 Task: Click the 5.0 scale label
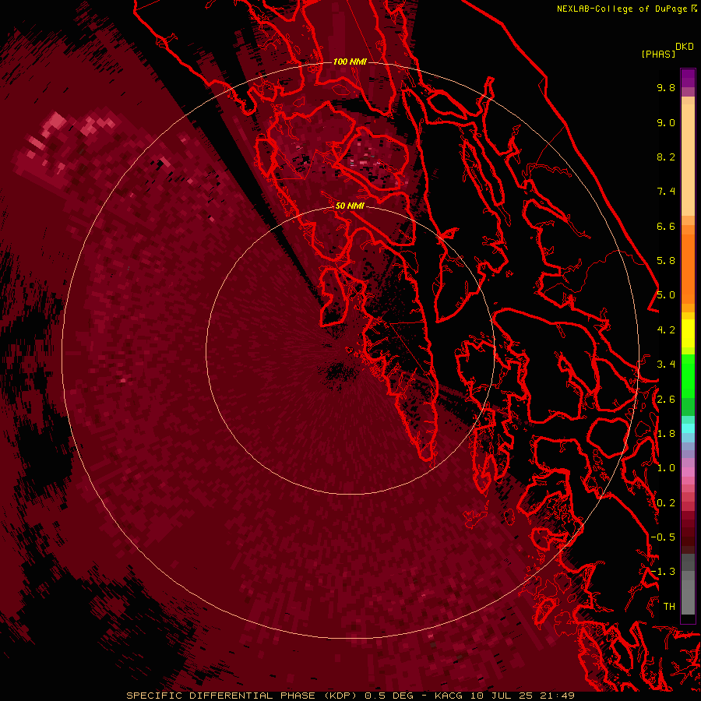click(666, 295)
